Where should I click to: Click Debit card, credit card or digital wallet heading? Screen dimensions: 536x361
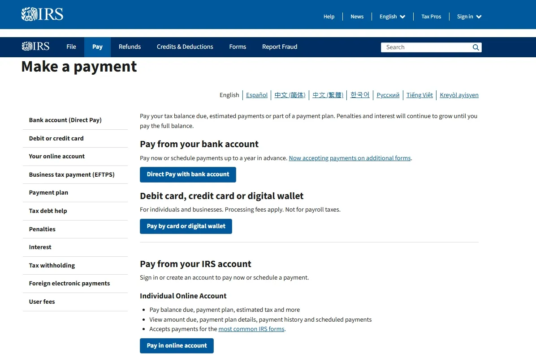pyautogui.click(x=221, y=196)
